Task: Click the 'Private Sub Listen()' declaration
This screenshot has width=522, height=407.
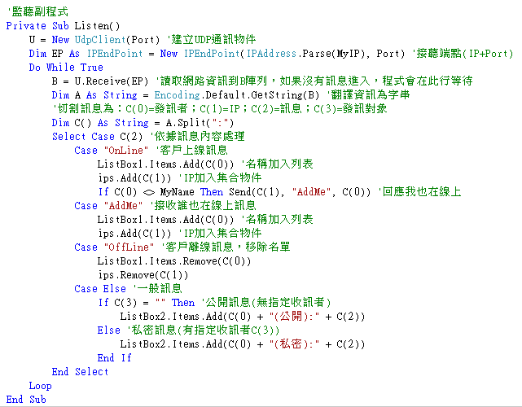Action: click(63, 25)
